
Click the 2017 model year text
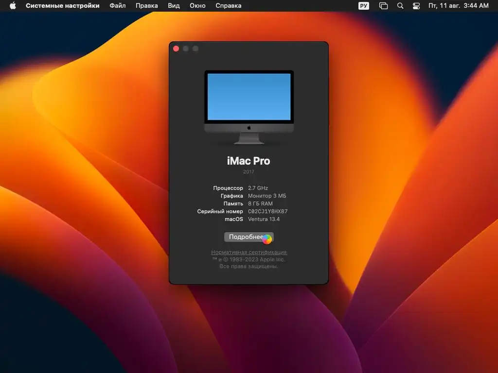tap(249, 171)
